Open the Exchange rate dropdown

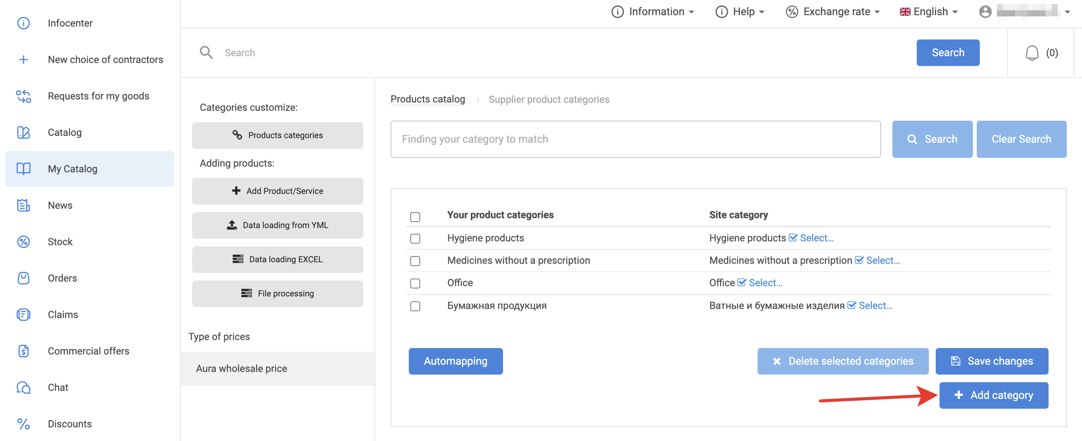click(x=833, y=12)
